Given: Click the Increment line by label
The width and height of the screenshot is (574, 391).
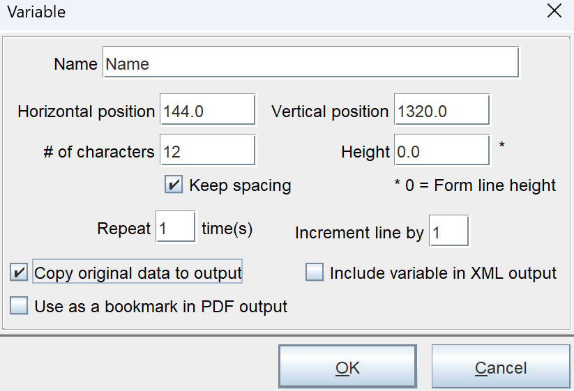Looking at the screenshot, I should click(358, 233).
